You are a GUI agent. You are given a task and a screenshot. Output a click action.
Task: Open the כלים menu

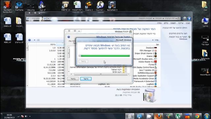(x=166, y=23)
